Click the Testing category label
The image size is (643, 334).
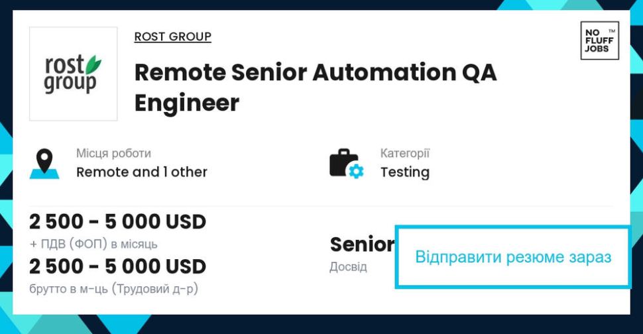405,172
